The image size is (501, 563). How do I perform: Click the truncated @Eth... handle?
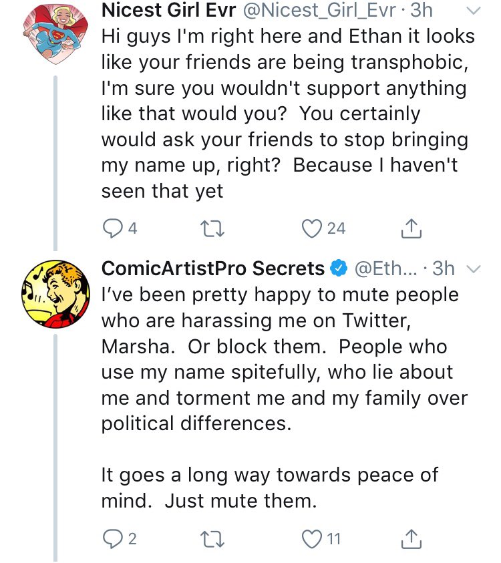tap(385, 269)
